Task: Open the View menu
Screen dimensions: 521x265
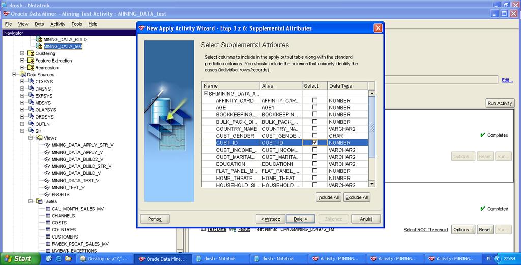Action: coord(23,24)
